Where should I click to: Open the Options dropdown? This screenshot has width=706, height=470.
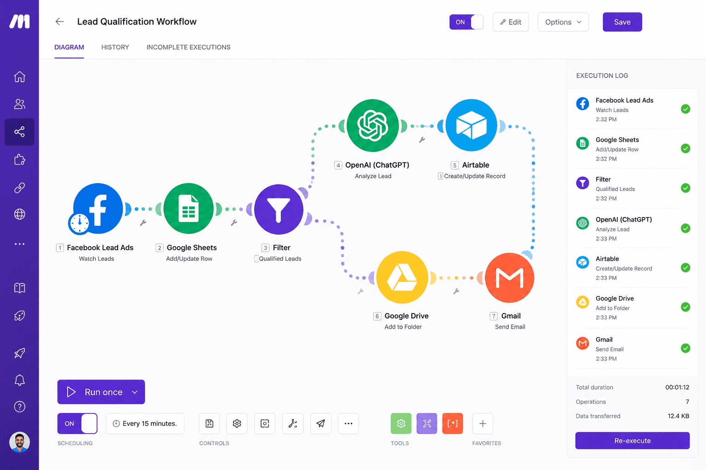tap(563, 22)
